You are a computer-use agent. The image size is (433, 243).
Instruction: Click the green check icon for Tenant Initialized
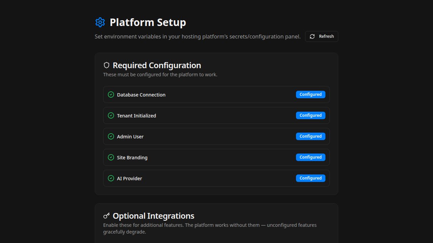111,115
